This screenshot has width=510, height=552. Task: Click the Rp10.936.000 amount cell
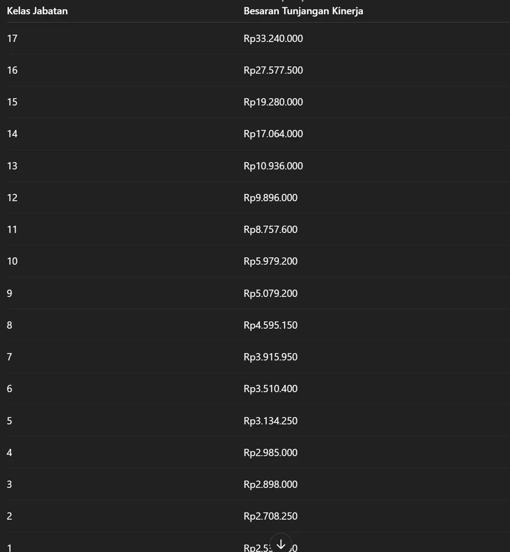(x=273, y=166)
